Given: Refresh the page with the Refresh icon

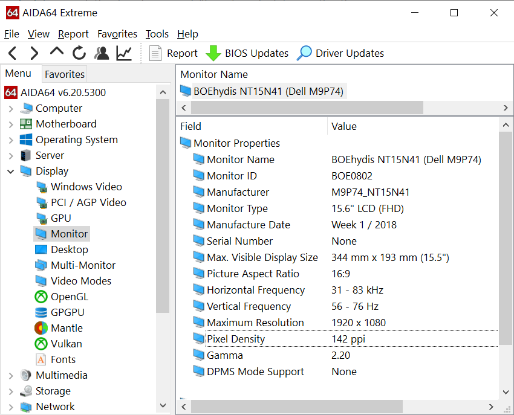Looking at the screenshot, I should [79, 53].
